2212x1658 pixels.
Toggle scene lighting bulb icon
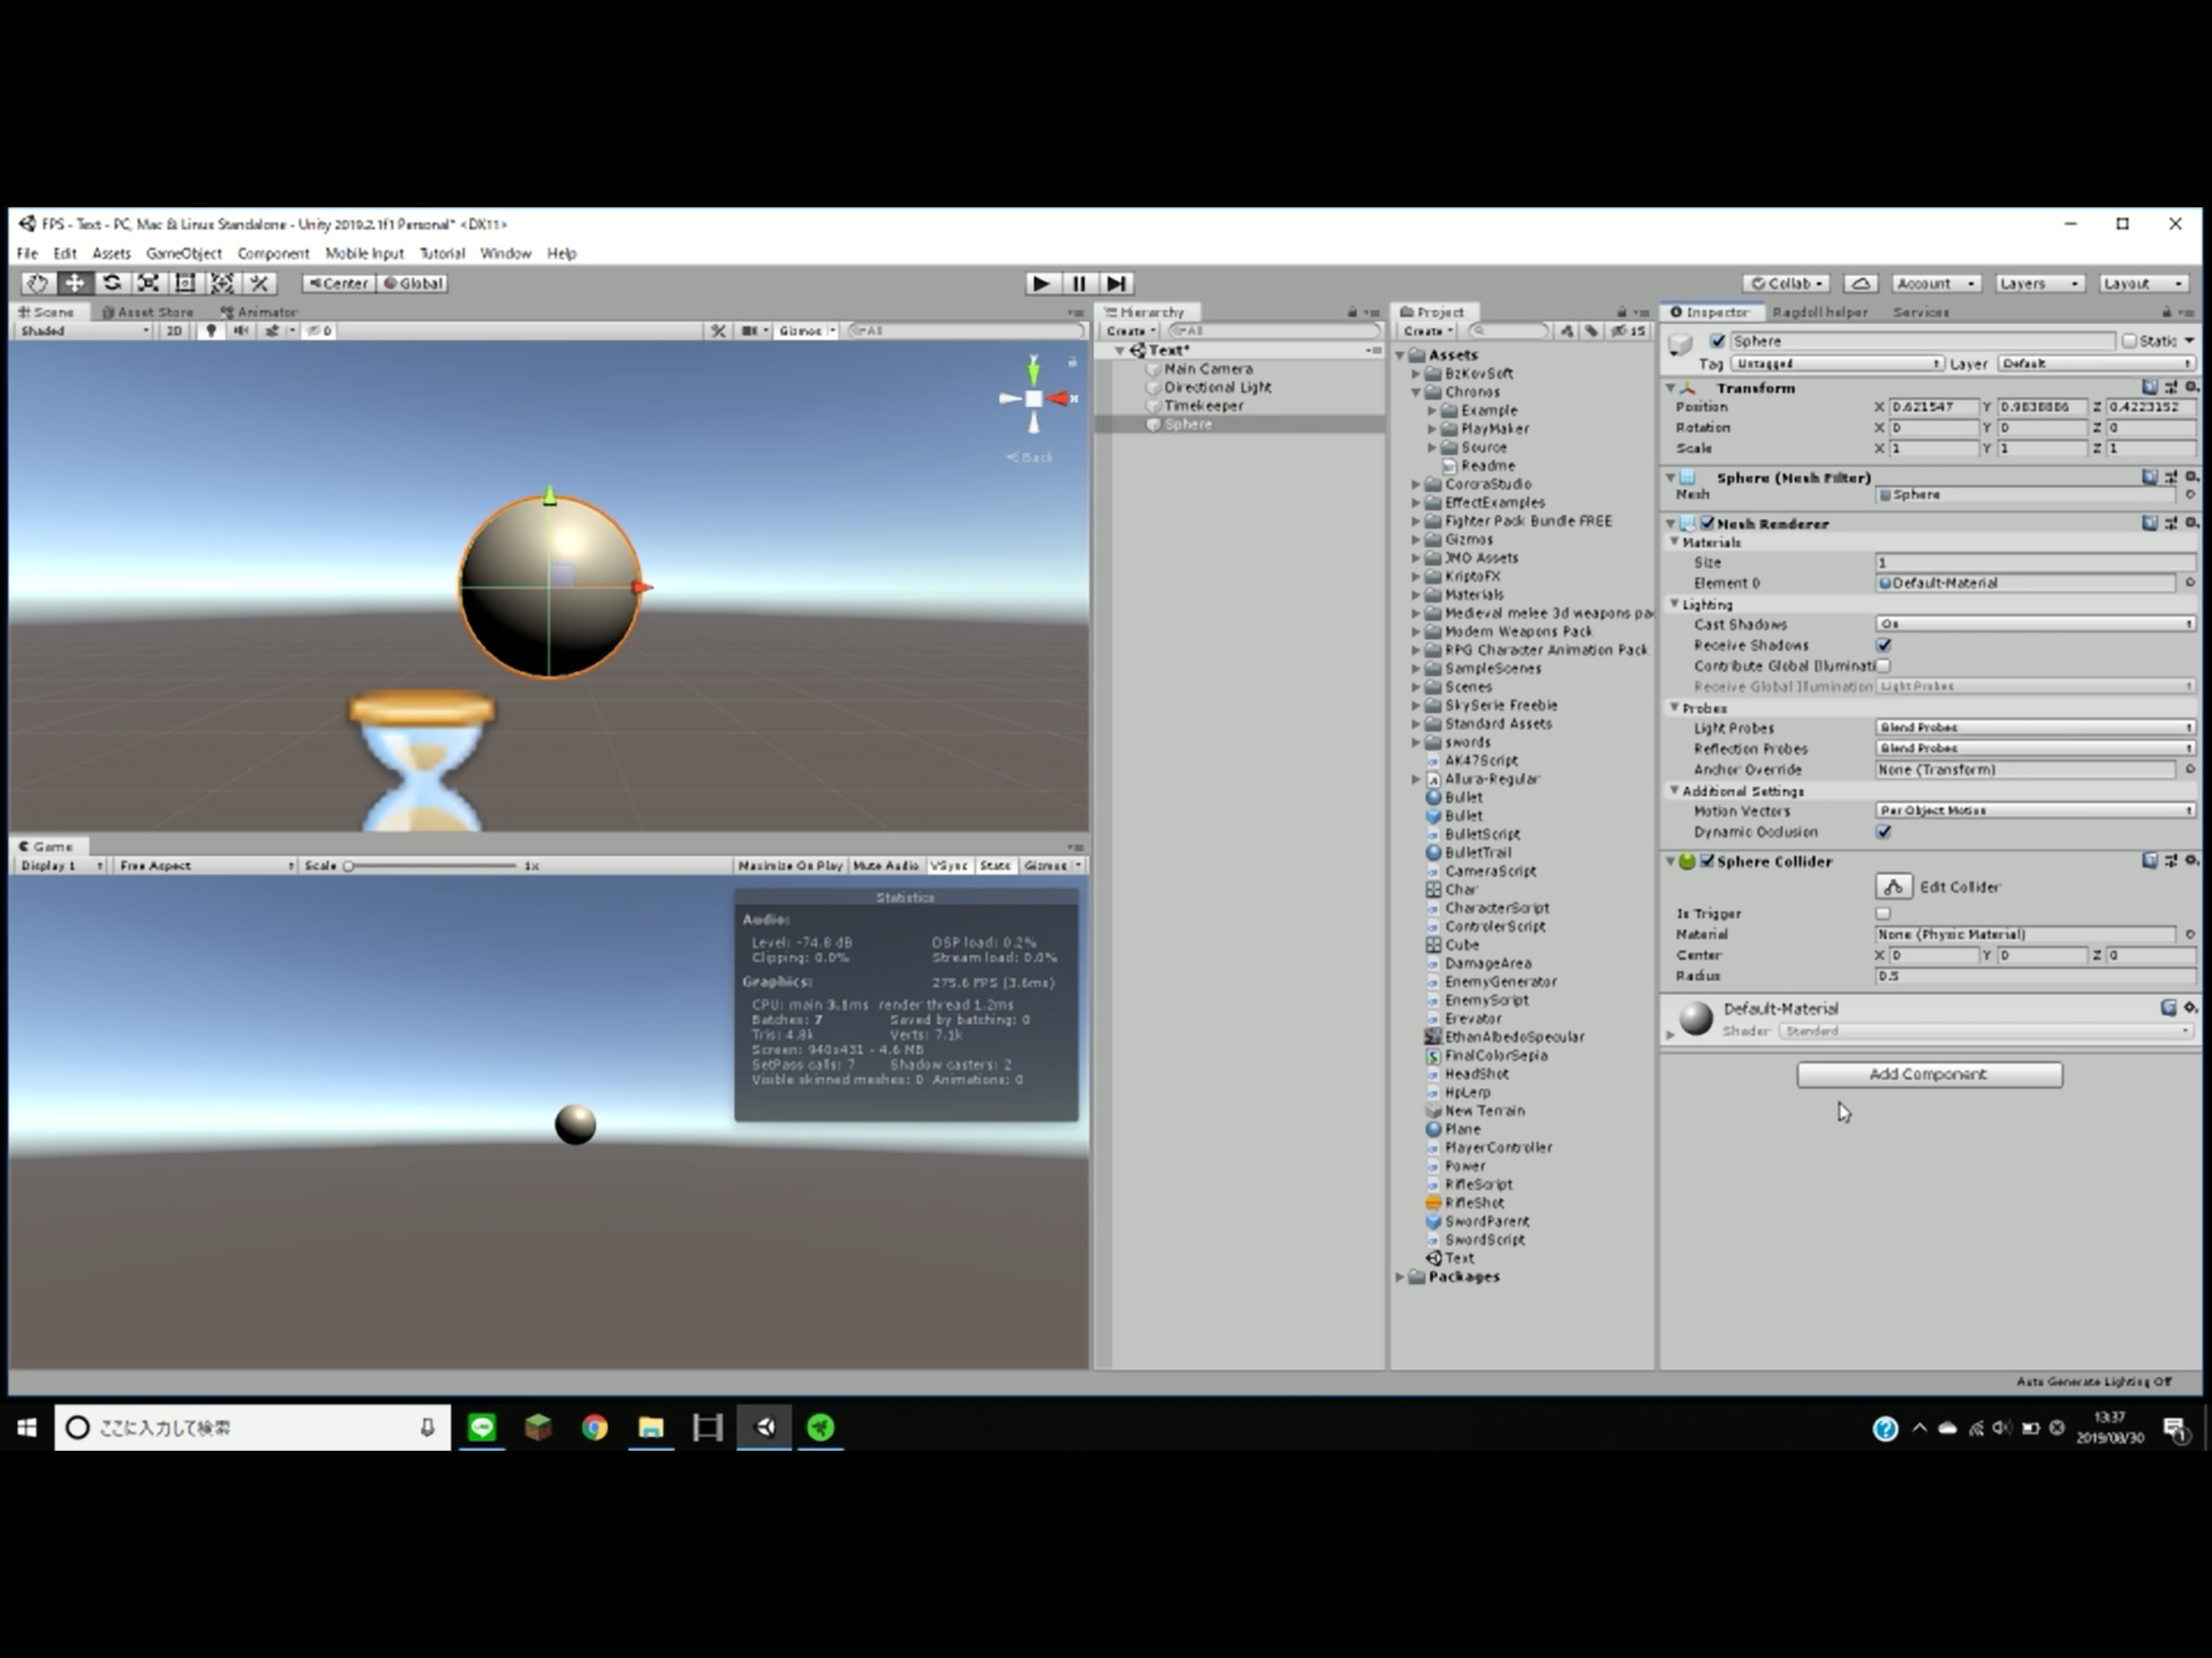coord(211,331)
